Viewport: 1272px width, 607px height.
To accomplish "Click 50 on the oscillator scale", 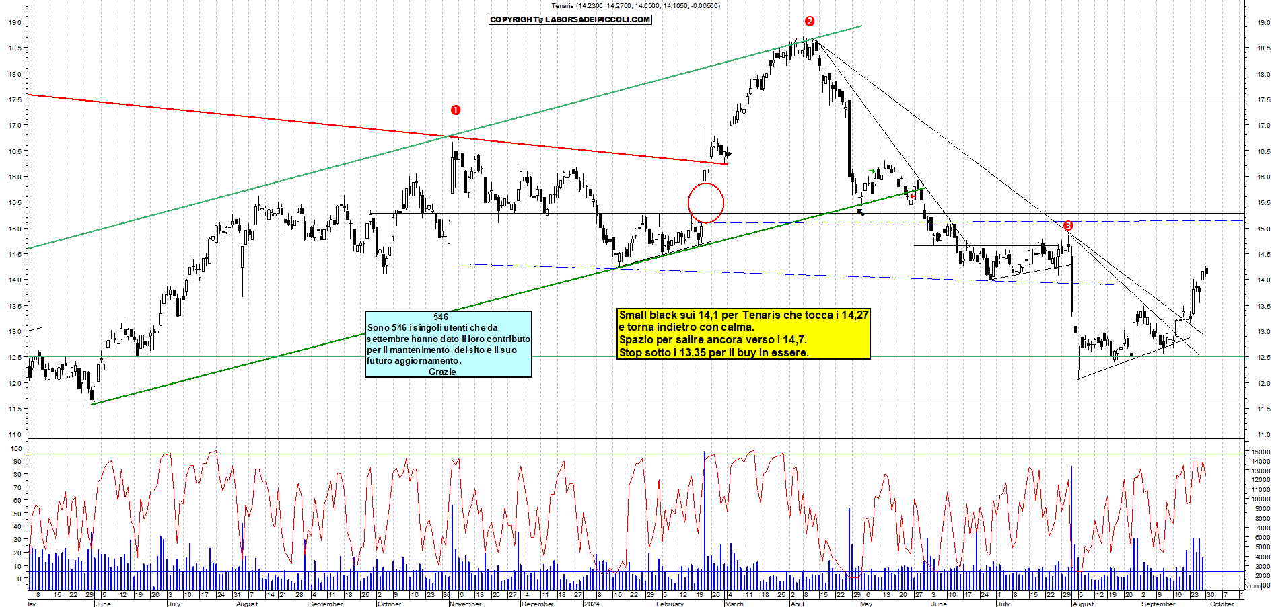I will 18,514.
